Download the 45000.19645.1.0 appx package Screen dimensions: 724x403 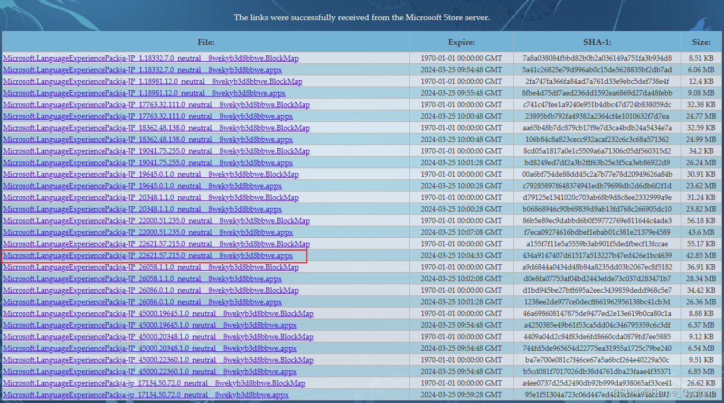150,325
